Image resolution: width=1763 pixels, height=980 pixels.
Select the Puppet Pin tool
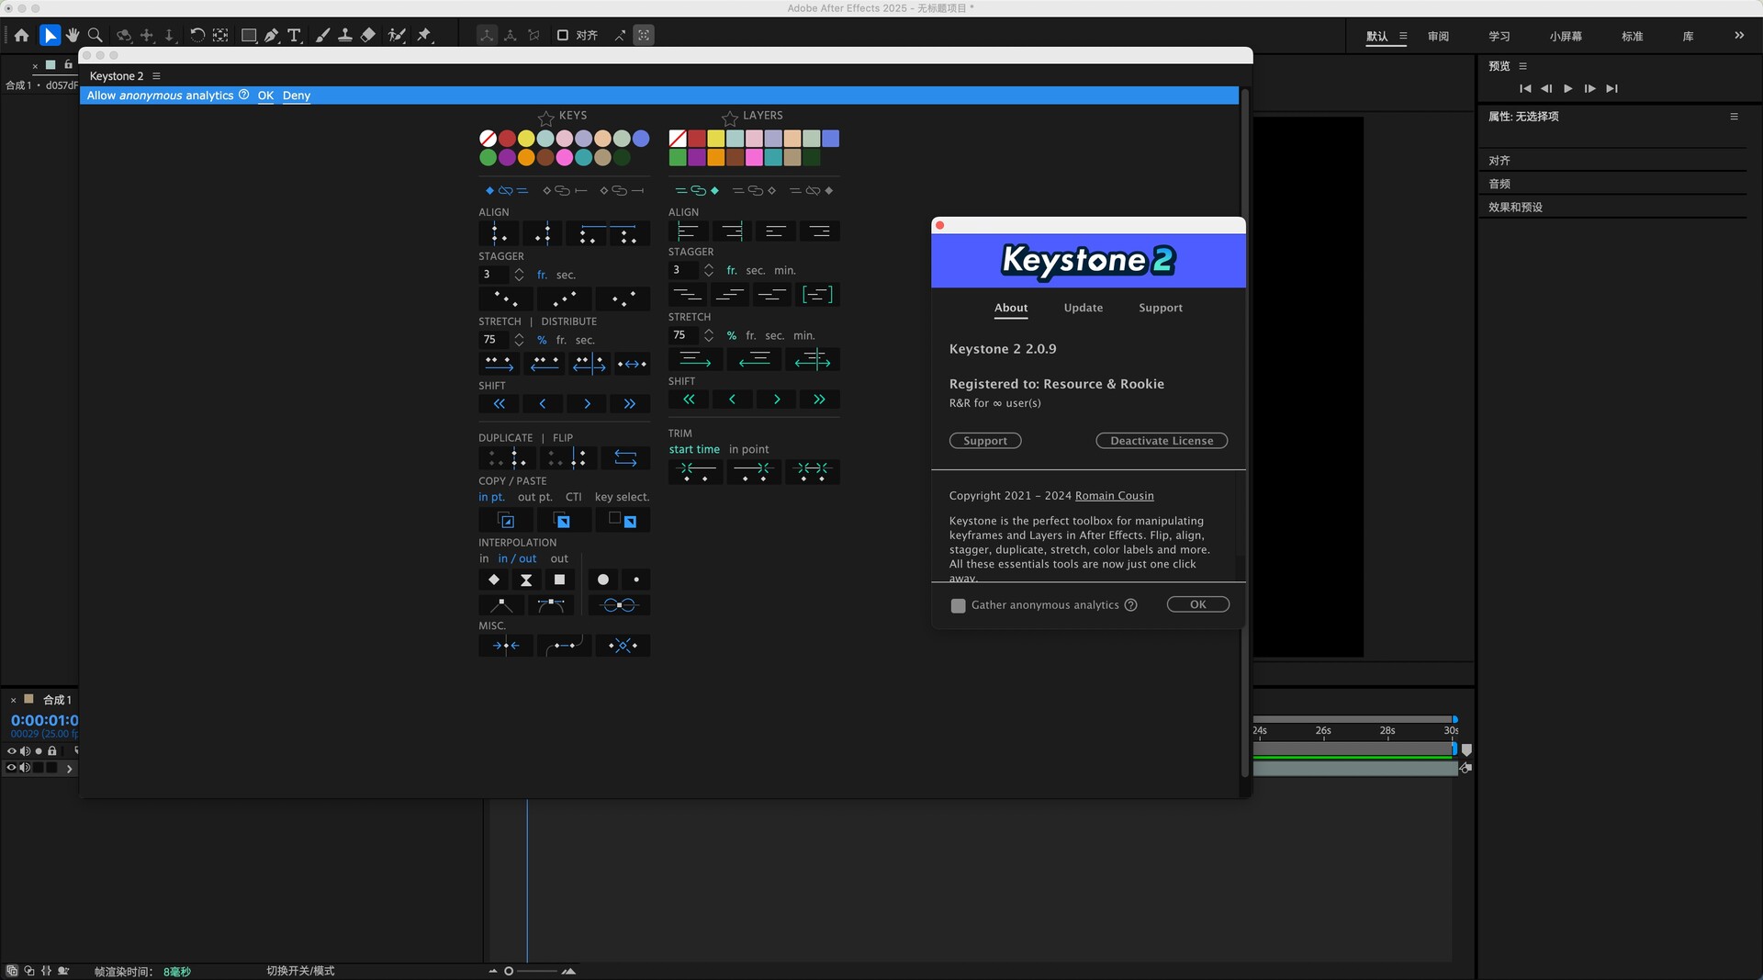(x=424, y=36)
